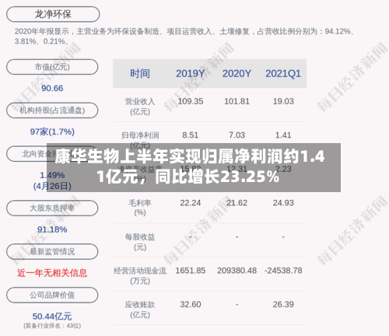The width and height of the screenshot is (389, 336).
Task: Click net profit value 8.51
Action: (x=191, y=135)
